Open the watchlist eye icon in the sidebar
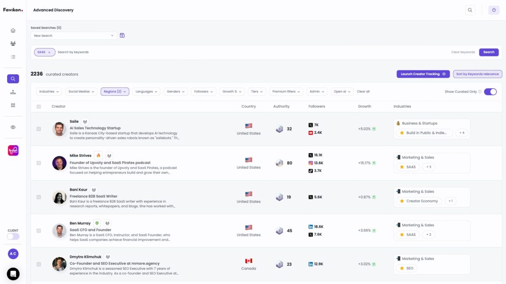The image size is (506, 284). point(13,127)
